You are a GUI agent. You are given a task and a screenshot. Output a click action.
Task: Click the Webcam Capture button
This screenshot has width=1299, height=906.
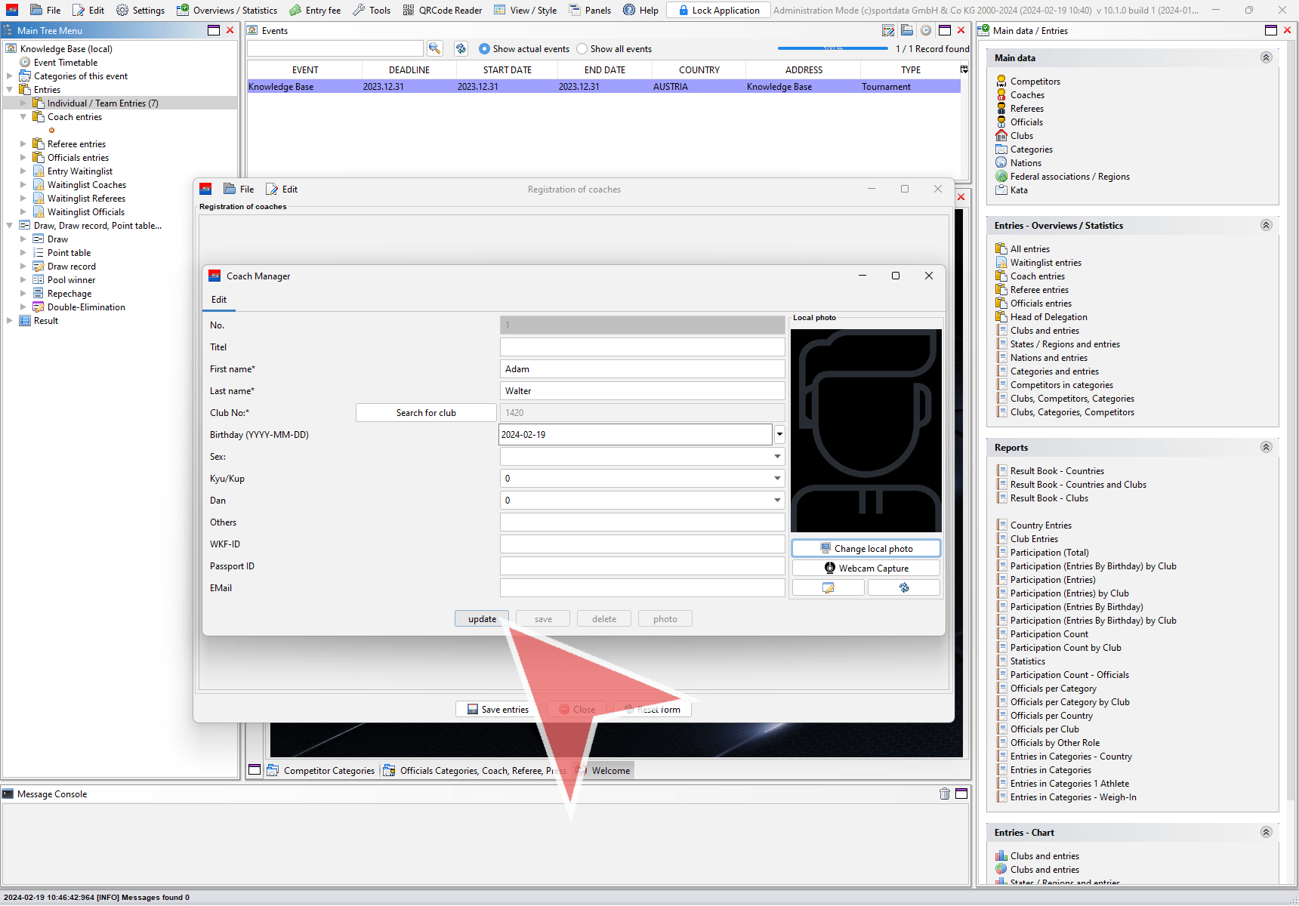(x=865, y=569)
